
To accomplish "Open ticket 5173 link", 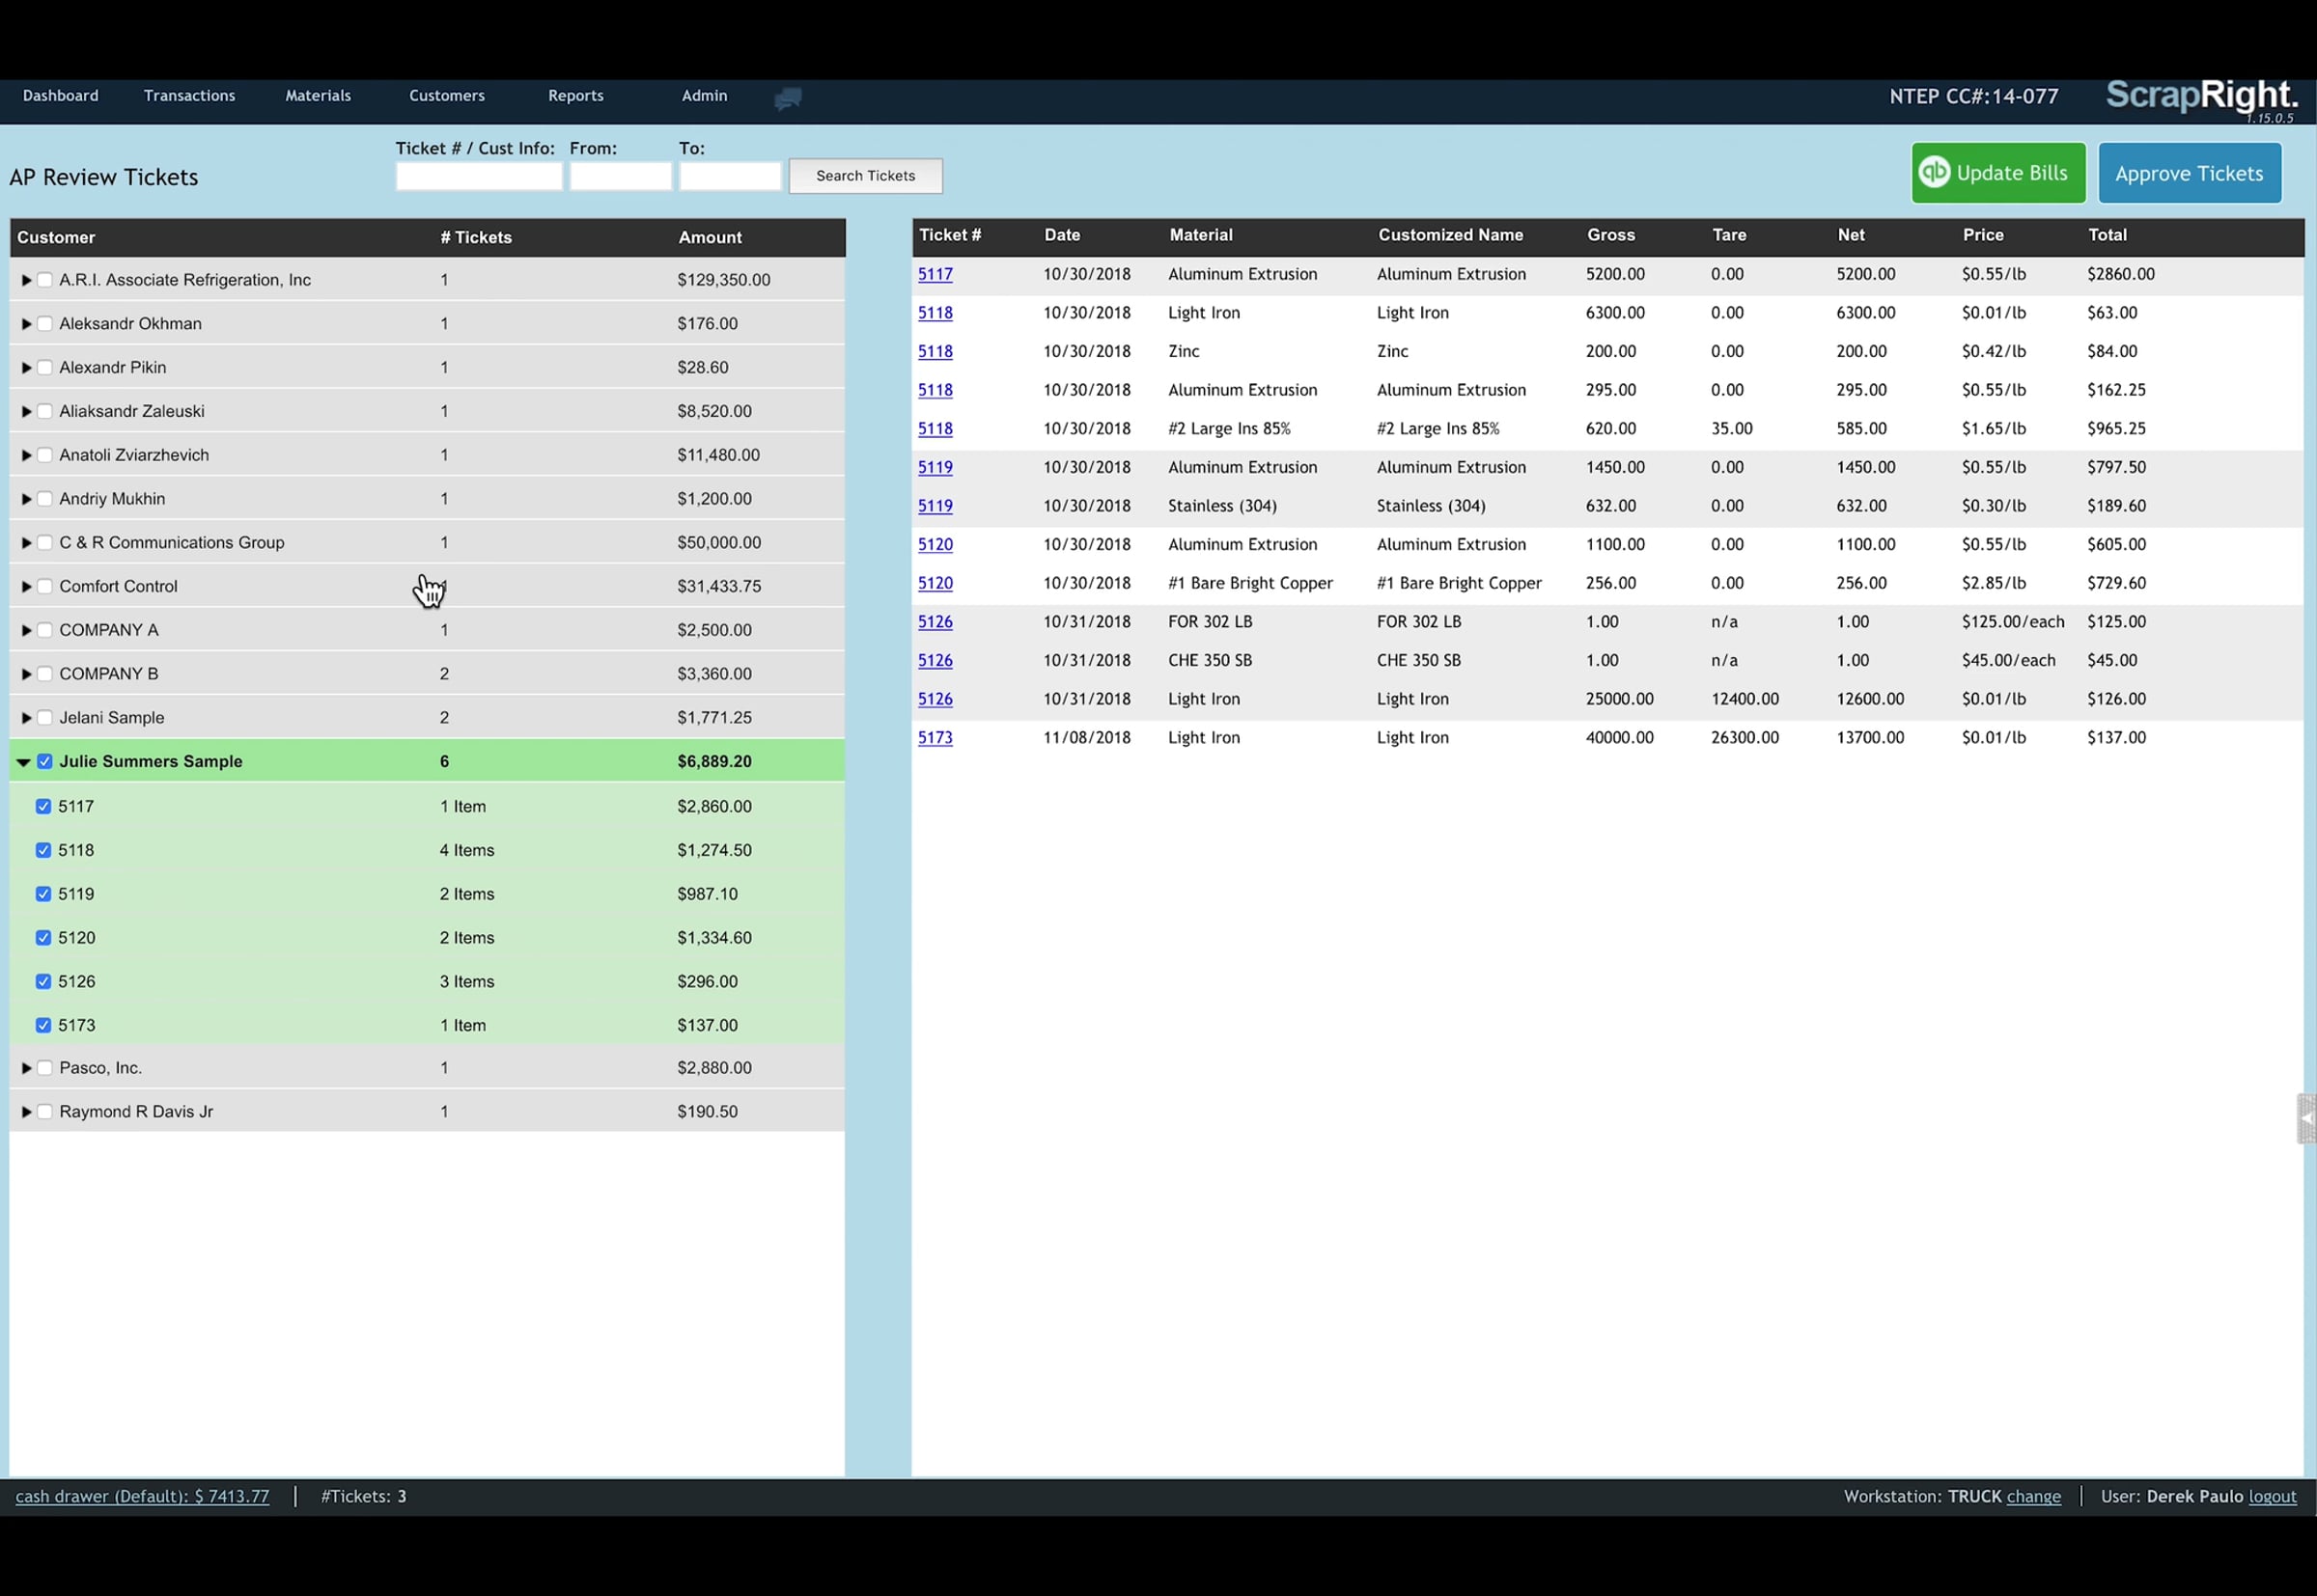I will click(x=935, y=738).
